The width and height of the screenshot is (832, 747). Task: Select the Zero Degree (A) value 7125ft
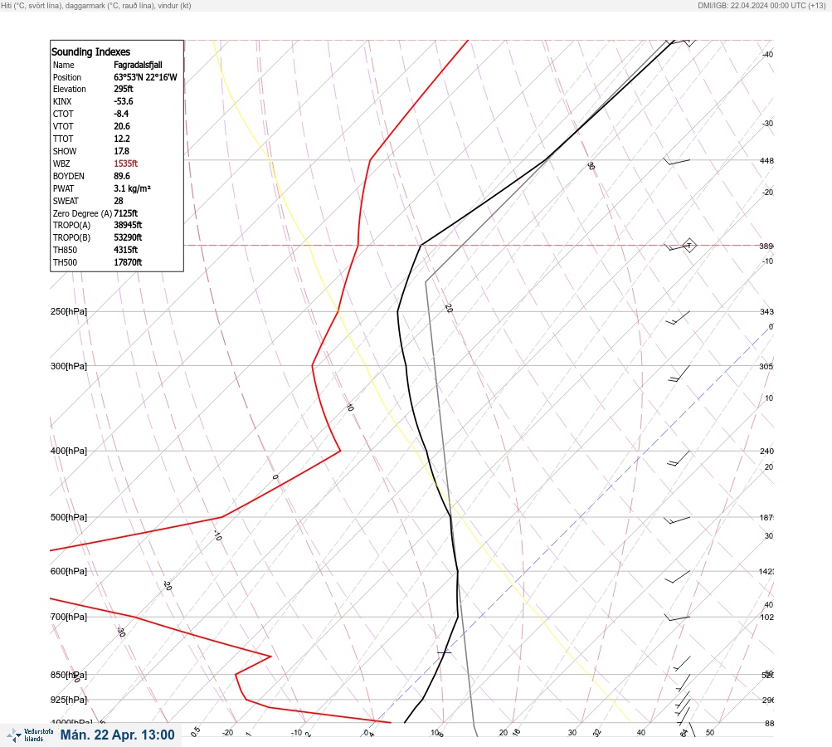[126, 213]
